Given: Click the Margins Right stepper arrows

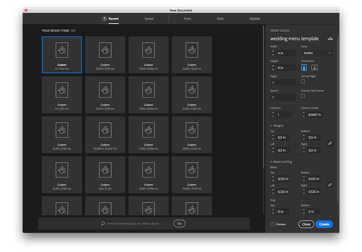Looking at the screenshot, I should click(304, 150).
